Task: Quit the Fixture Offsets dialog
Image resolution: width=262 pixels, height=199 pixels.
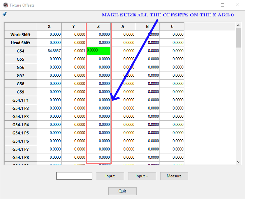Action: (122, 191)
